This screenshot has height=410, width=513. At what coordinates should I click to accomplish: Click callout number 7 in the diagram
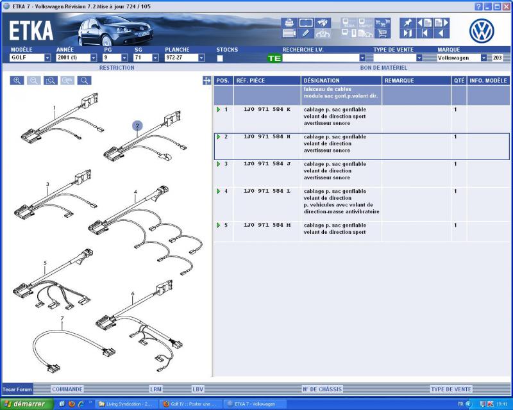pos(62,318)
